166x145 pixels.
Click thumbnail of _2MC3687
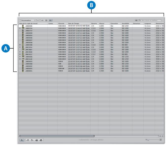23,49
